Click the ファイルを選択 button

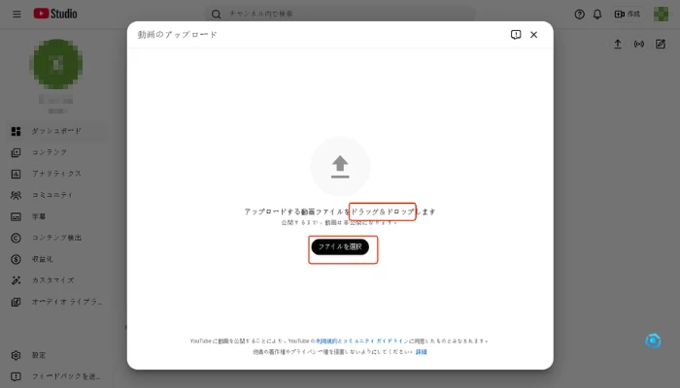340,246
